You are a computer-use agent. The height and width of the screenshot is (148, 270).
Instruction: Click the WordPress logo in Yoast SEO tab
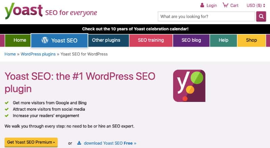[45, 40]
